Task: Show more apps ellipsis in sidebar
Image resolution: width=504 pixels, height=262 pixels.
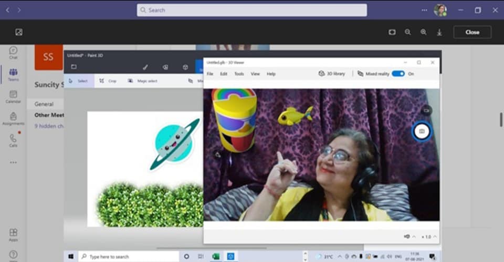Action: [13, 162]
